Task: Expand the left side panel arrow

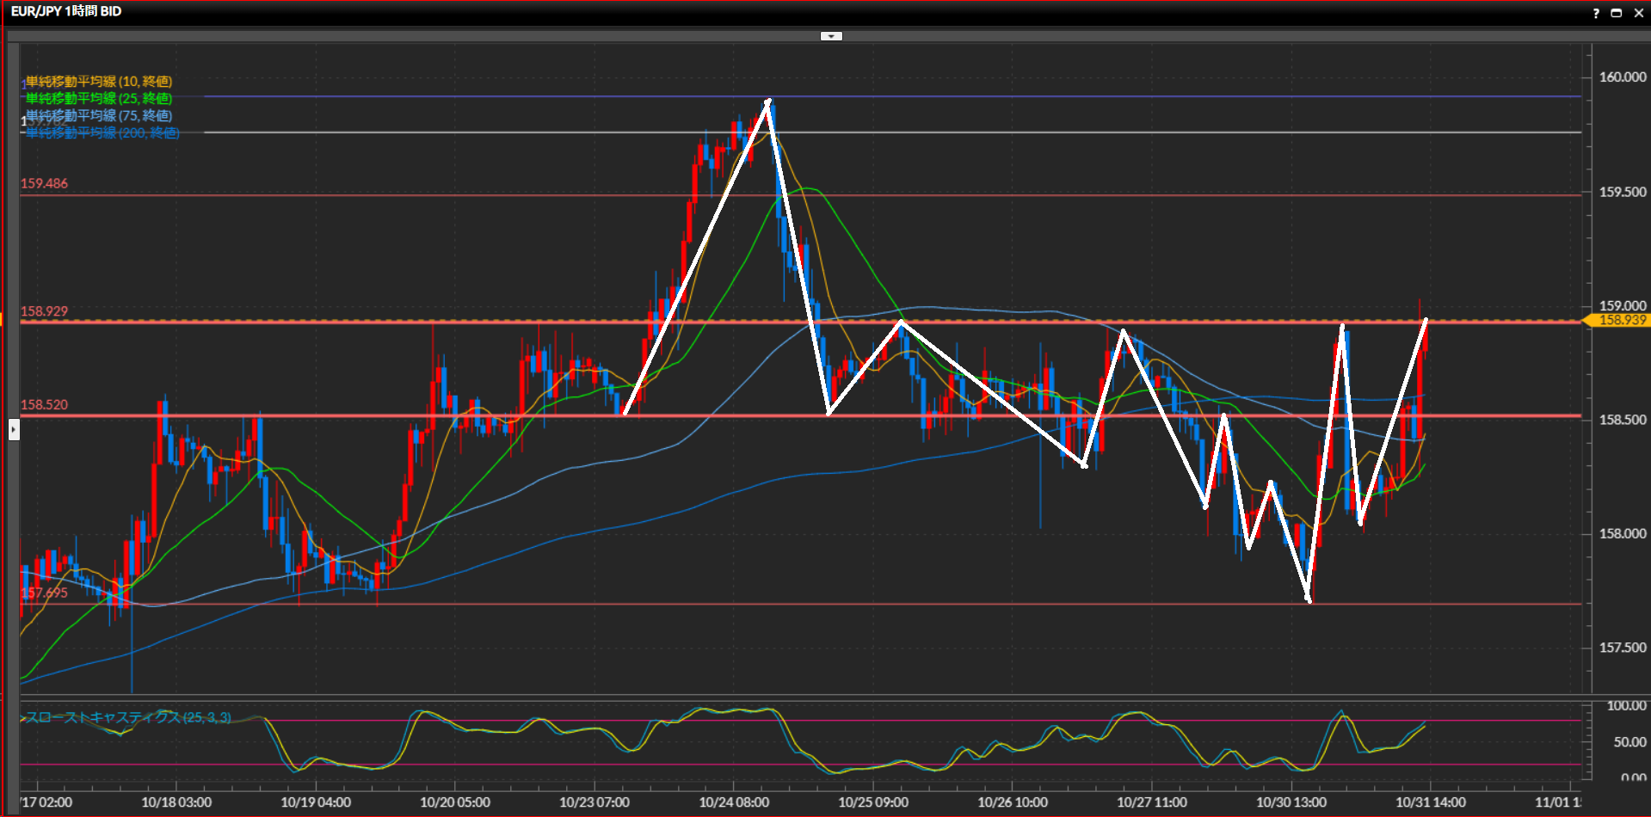Action: [x=14, y=428]
